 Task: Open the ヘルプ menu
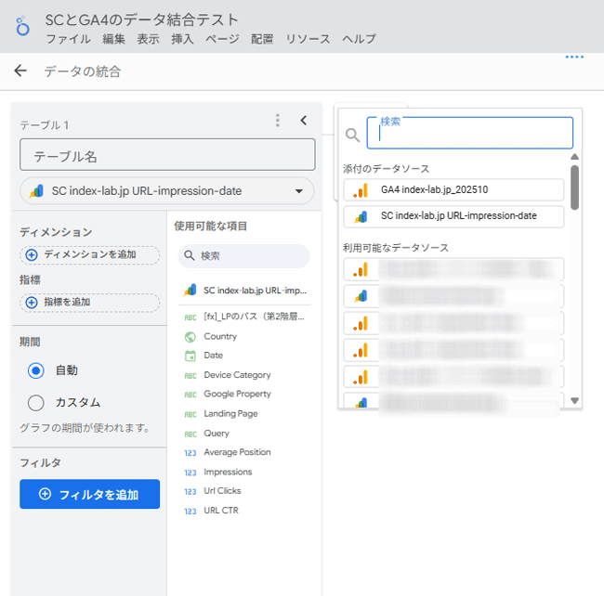click(359, 39)
